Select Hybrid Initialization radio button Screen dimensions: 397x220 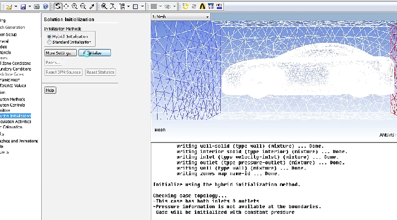click(49, 37)
